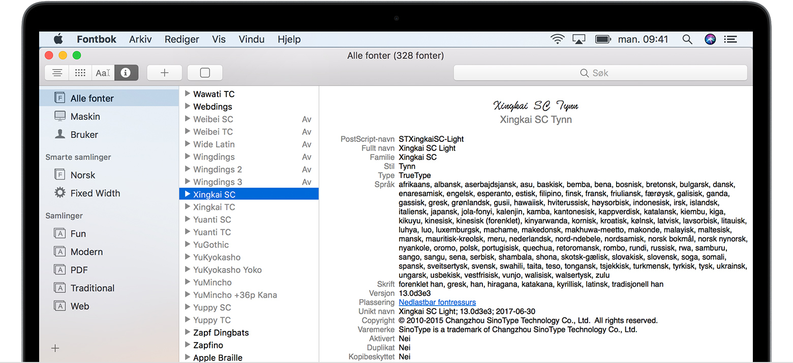Toggle enable/disable font checkbox button
Viewport: 793px width, 363px height.
coord(205,73)
